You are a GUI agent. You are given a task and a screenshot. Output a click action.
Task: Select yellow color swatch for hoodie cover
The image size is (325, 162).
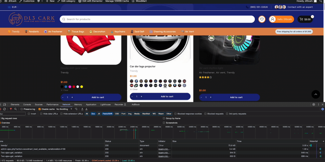pyautogui.click(x=82, y=87)
